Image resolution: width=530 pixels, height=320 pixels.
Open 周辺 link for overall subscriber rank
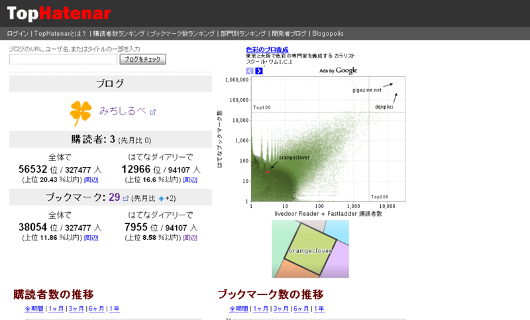(x=91, y=180)
